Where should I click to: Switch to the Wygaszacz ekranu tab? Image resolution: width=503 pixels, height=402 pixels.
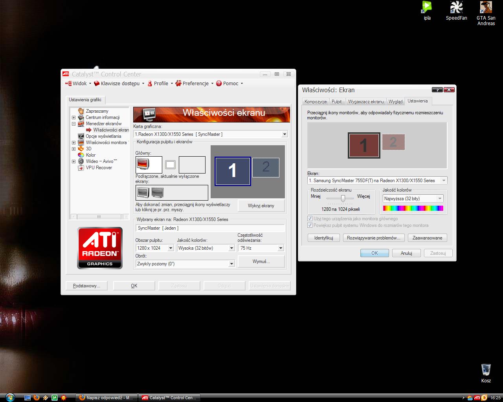pyautogui.click(x=365, y=101)
